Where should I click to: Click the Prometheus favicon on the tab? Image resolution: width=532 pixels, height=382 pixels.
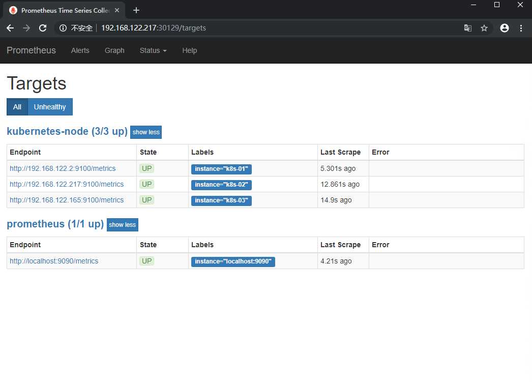point(13,10)
